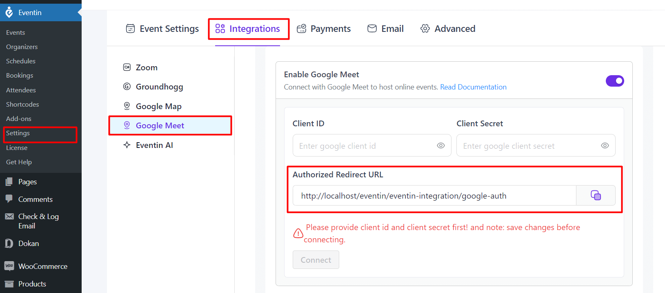
Task: Click the Check & Log Email envelope icon
Action: [x=9, y=216]
